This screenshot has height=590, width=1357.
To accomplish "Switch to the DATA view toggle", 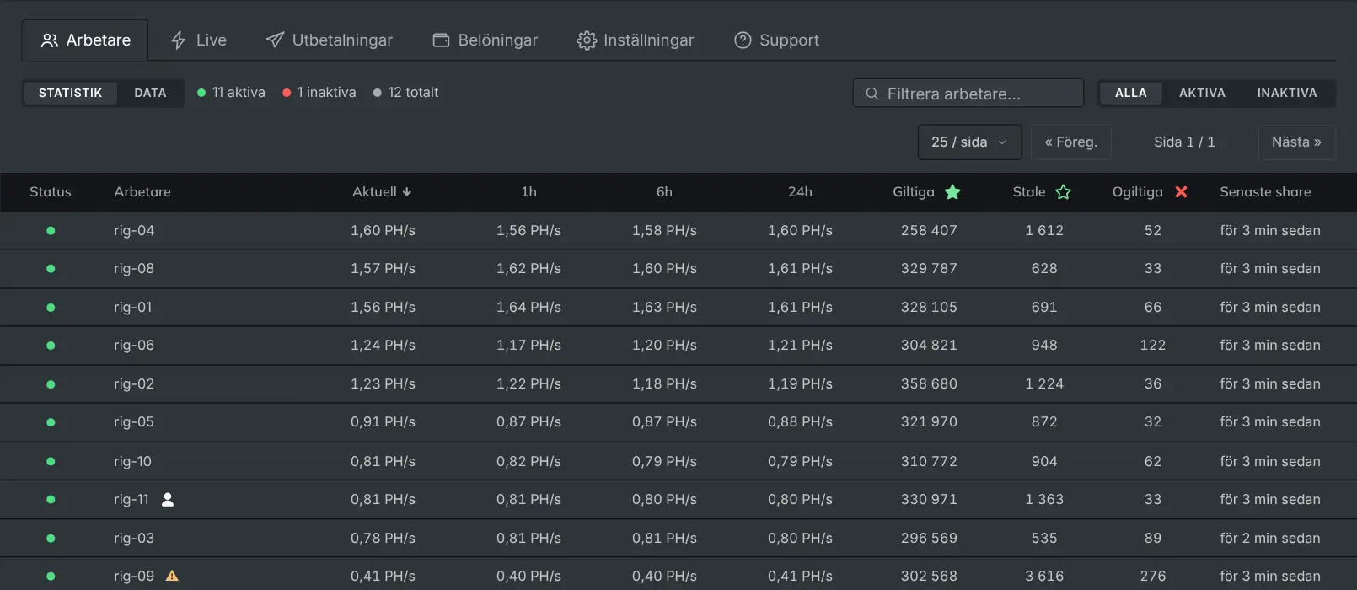I will tap(150, 93).
